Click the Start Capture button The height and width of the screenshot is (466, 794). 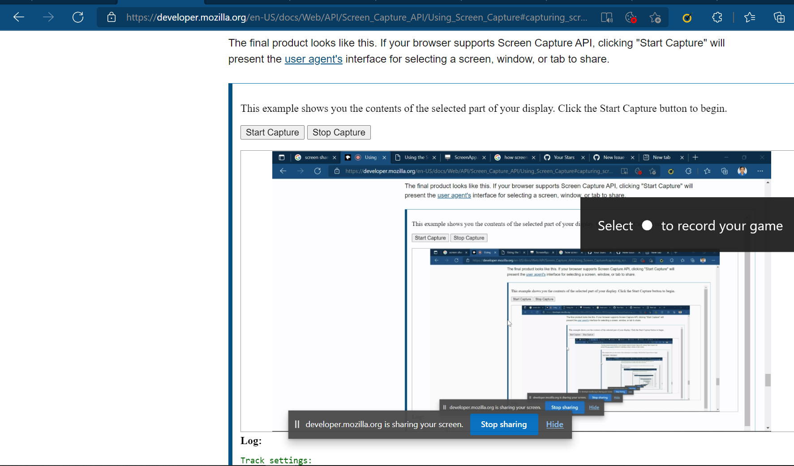point(272,132)
